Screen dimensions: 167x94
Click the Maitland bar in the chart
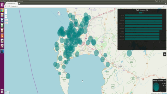point(142,37)
